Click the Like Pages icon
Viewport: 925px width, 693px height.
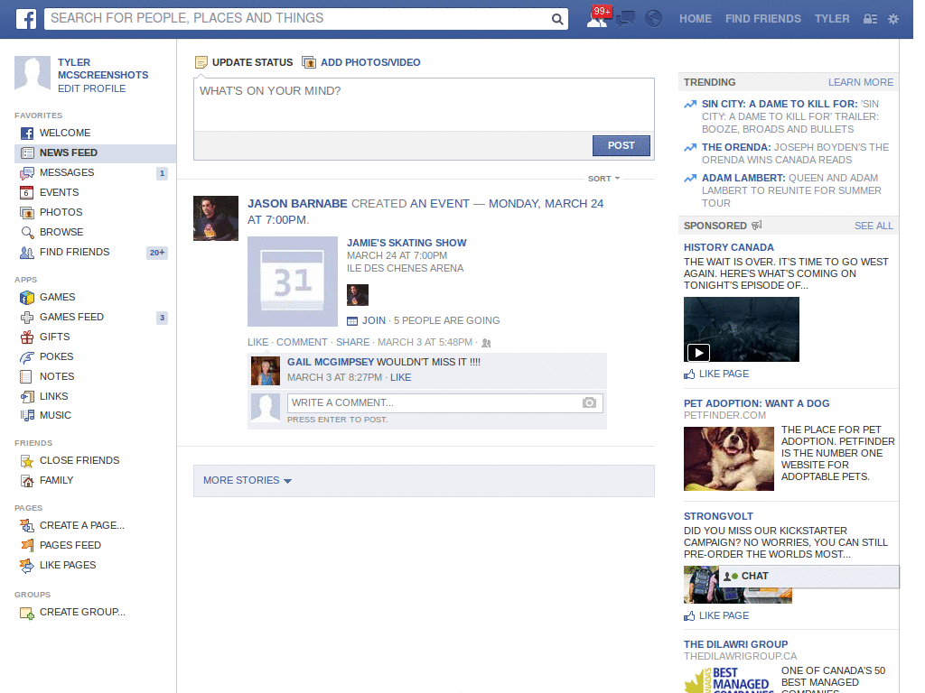click(26, 566)
